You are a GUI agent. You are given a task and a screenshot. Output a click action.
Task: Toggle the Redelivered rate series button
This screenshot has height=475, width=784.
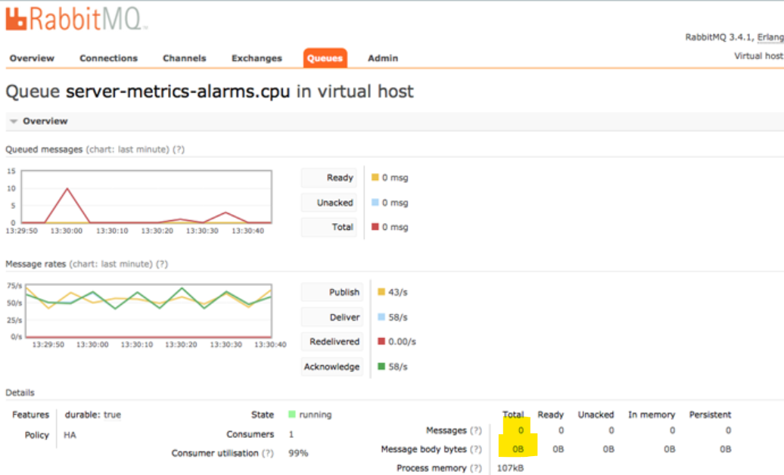click(333, 342)
